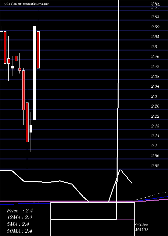
Task: Click the 'USA GROW munafasutra.pro' chart title
Action: 27,4
